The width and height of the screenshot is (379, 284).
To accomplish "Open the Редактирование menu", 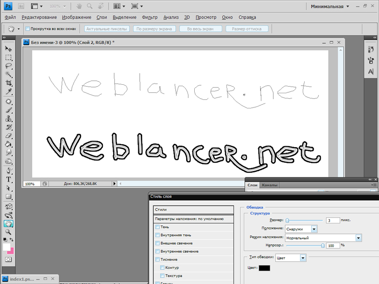I will tap(39, 18).
